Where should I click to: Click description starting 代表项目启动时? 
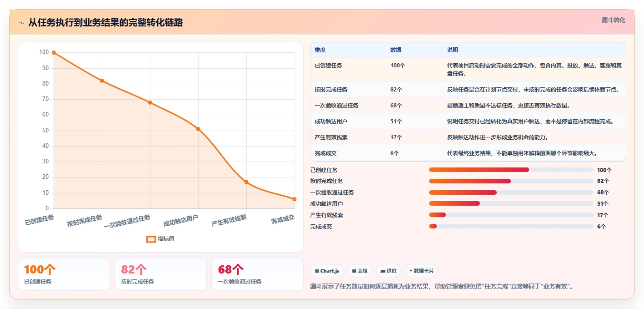(x=534, y=70)
